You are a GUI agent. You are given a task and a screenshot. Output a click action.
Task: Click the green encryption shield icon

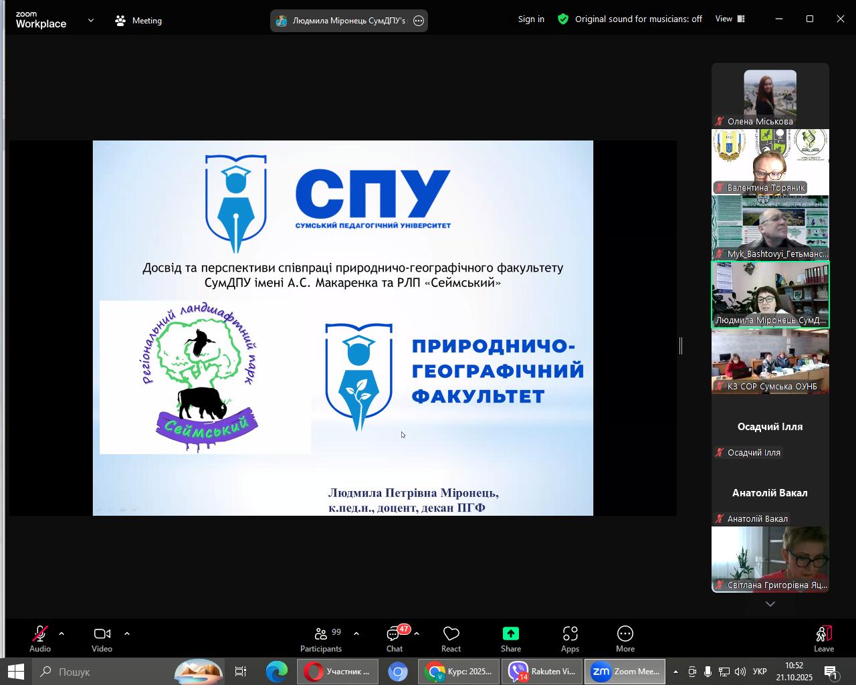(x=563, y=19)
